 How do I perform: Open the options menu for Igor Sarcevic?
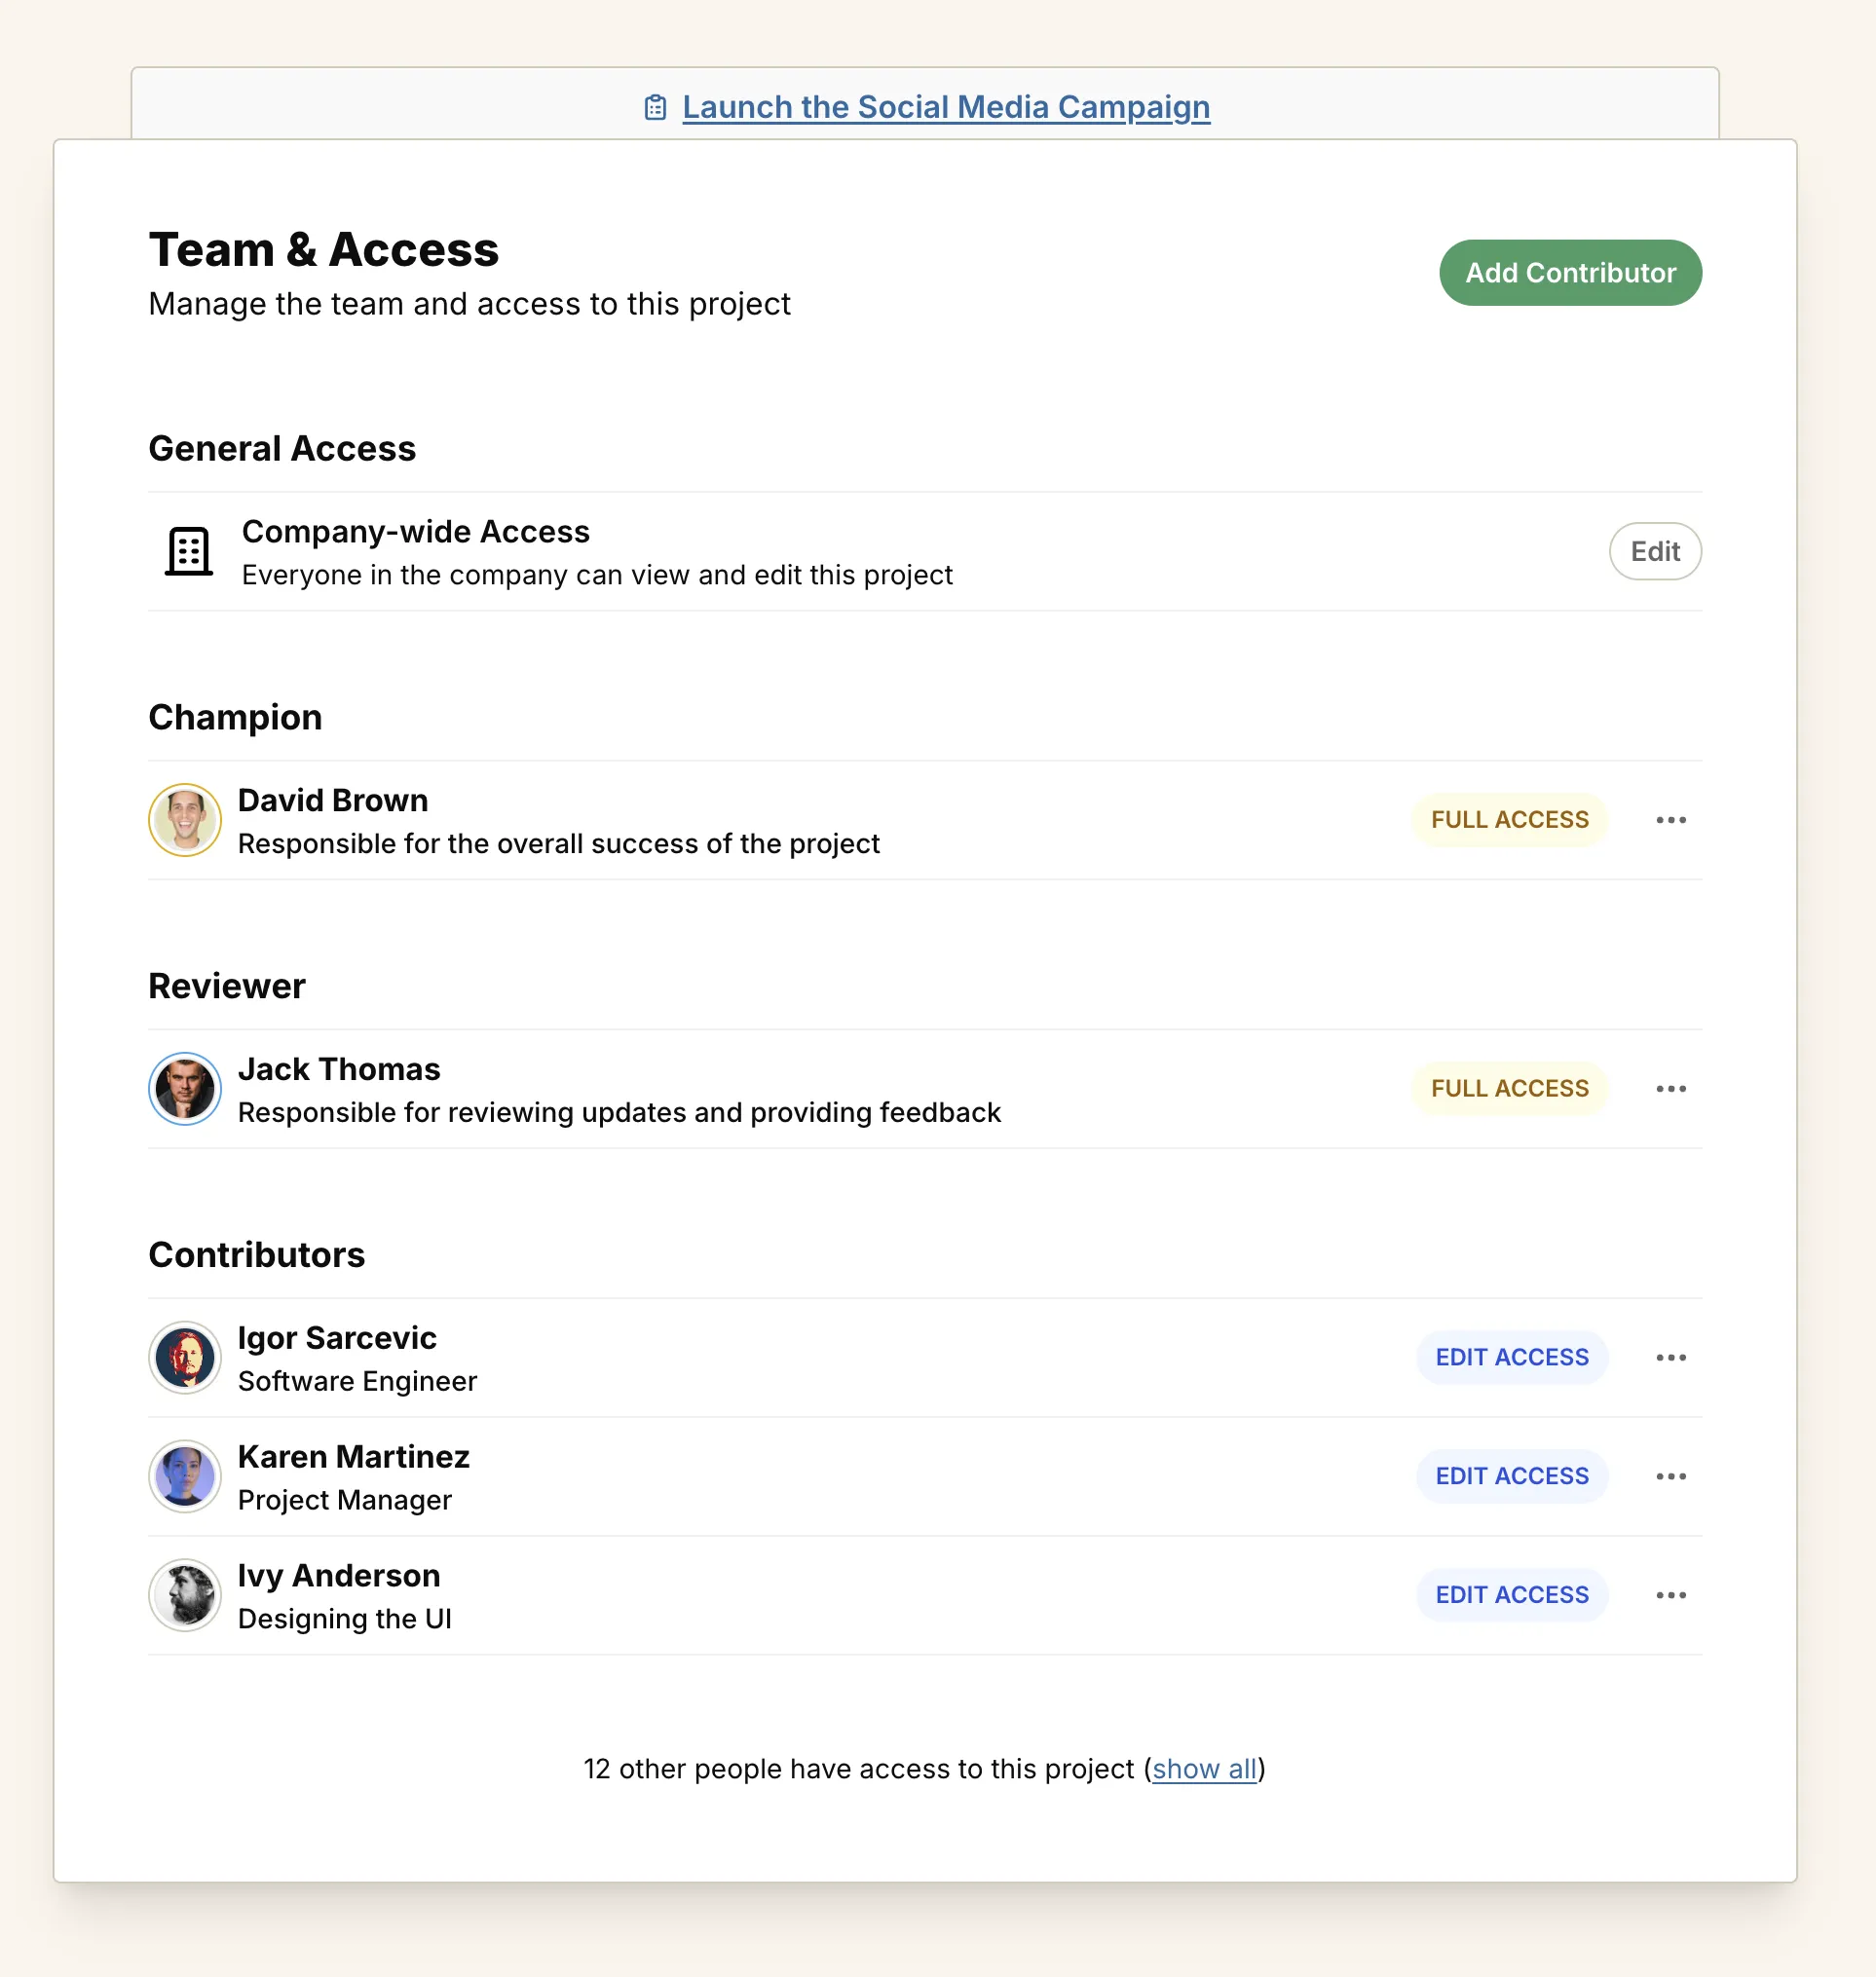click(x=1670, y=1357)
